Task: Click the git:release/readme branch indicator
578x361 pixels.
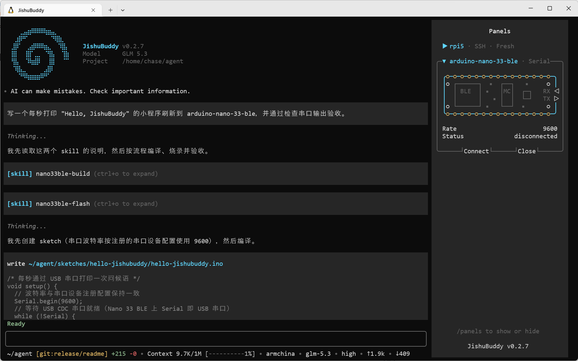Action: [72, 354]
